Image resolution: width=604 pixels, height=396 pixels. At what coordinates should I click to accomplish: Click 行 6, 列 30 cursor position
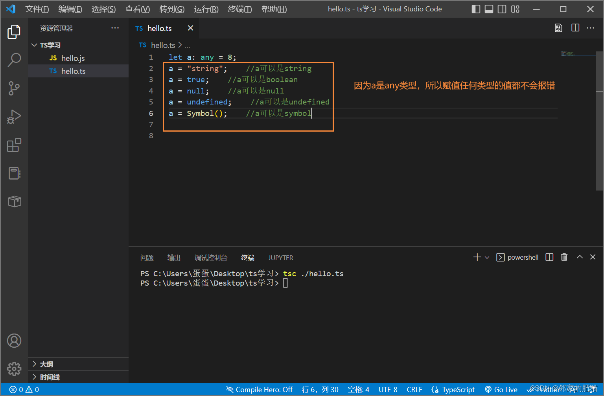pos(320,390)
